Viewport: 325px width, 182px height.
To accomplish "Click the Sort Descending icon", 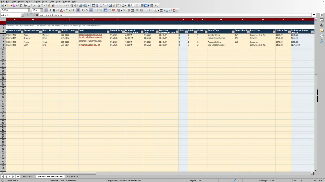I will [101, 5].
